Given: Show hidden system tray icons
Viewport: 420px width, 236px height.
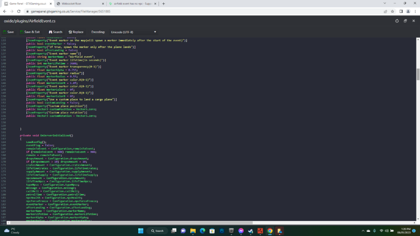Looking at the screenshot, I should pos(363,231).
